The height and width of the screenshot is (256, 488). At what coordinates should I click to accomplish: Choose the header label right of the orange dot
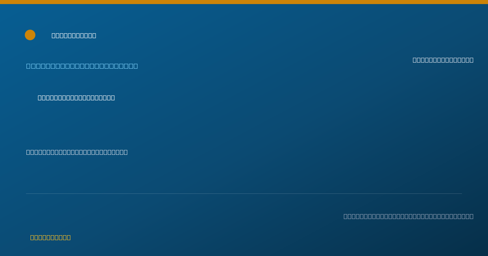tap(74, 36)
